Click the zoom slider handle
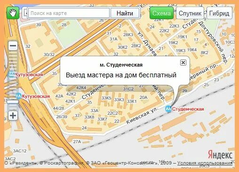Screen dimensions: 239x172 coord(13,102)
